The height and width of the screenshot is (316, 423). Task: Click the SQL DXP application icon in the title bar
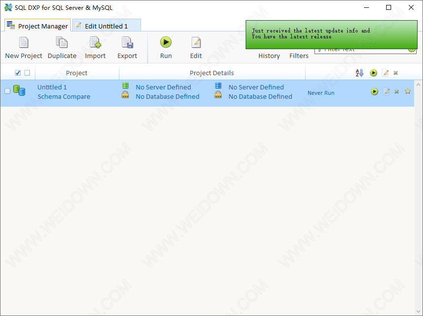8,7
